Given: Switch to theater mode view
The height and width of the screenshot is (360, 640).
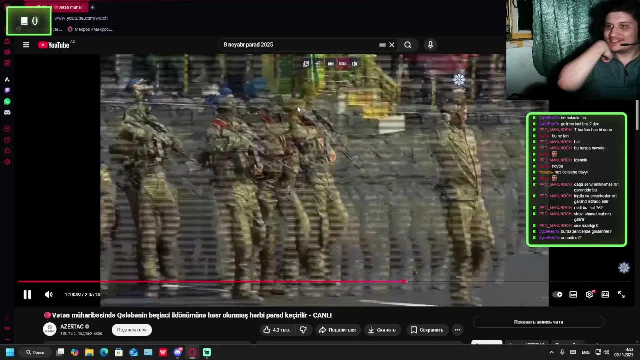Looking at the screenshot, I should [605, 295].
